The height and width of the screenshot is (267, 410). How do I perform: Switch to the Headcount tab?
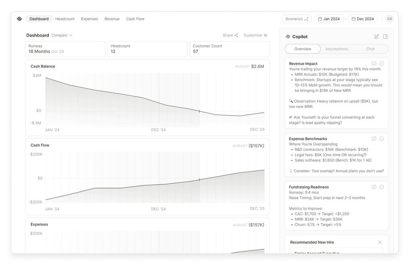coord(64,19)
